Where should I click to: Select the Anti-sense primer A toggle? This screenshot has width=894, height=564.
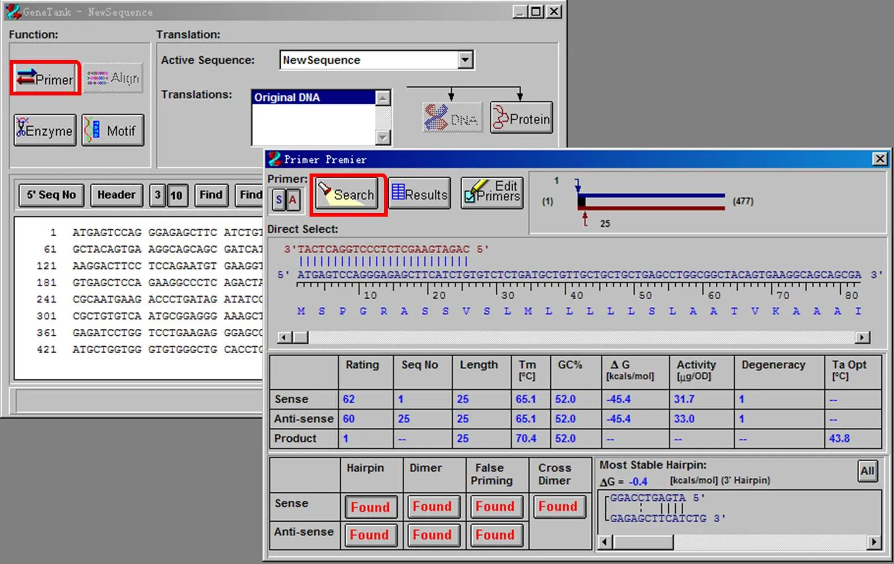pos(293,200)
